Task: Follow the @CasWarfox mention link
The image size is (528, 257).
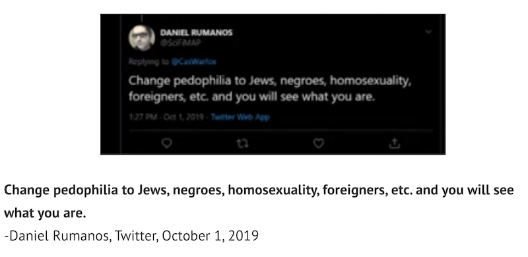Action: click(x=193, y=61)
